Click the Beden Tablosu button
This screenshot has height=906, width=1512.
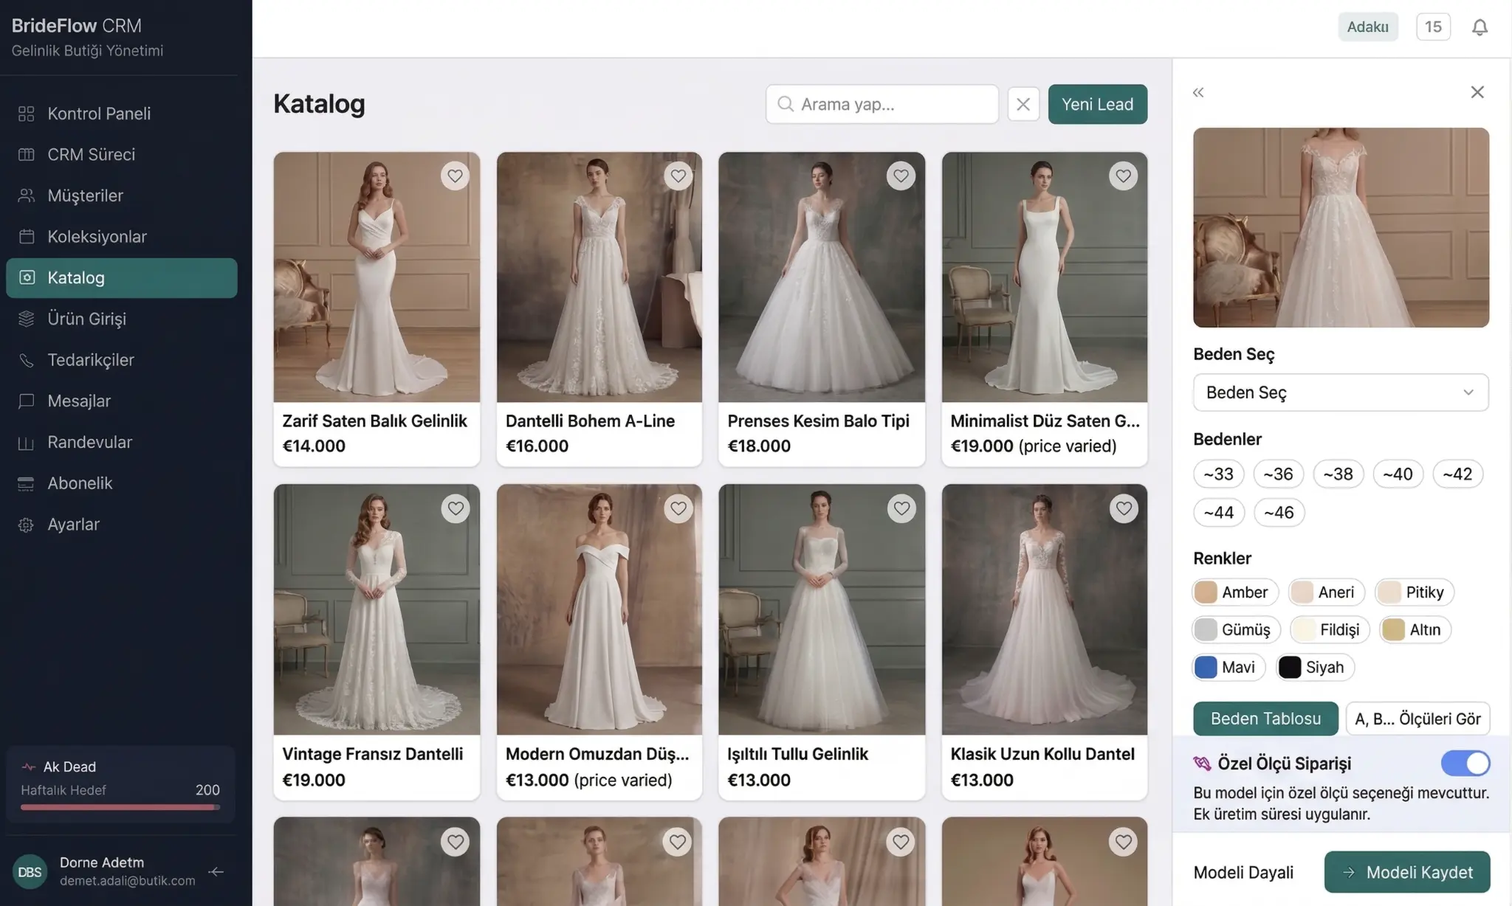coord(1265,719)
